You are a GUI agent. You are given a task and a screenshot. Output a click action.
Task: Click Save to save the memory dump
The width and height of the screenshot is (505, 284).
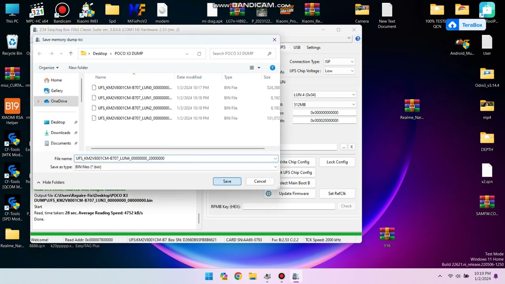pyautogui.click(x=227, y=181)
